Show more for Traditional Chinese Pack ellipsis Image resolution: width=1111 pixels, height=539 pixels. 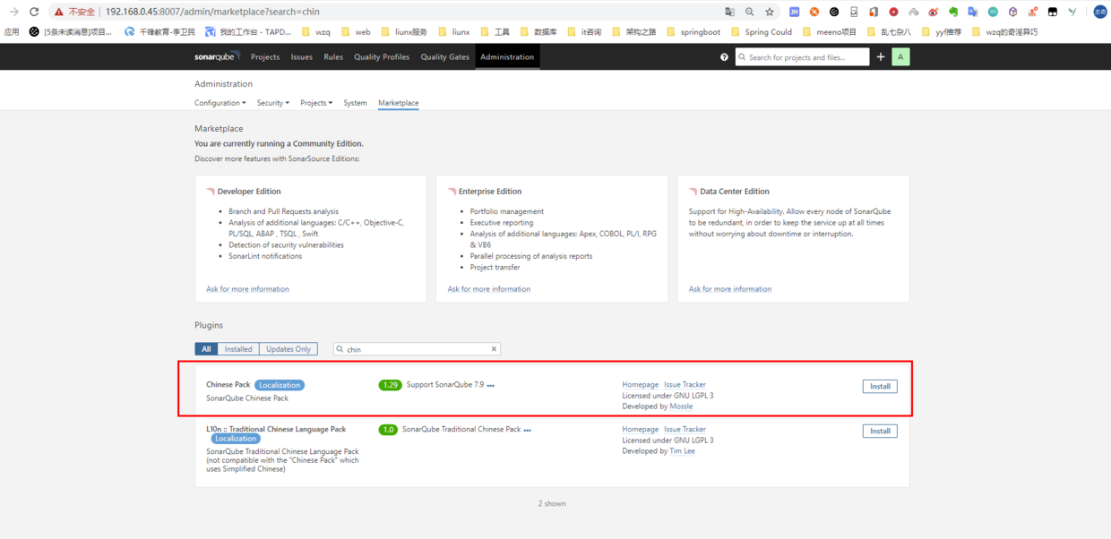(527, 431)
